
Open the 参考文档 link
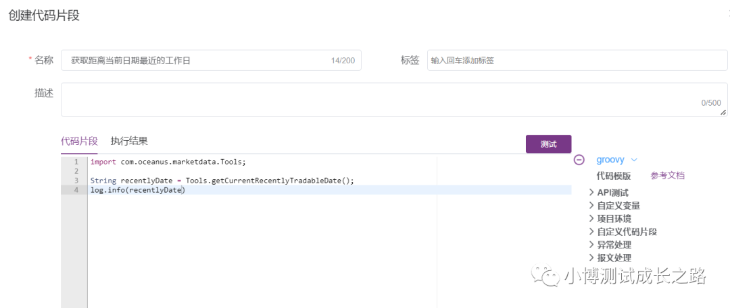point(668,176)
